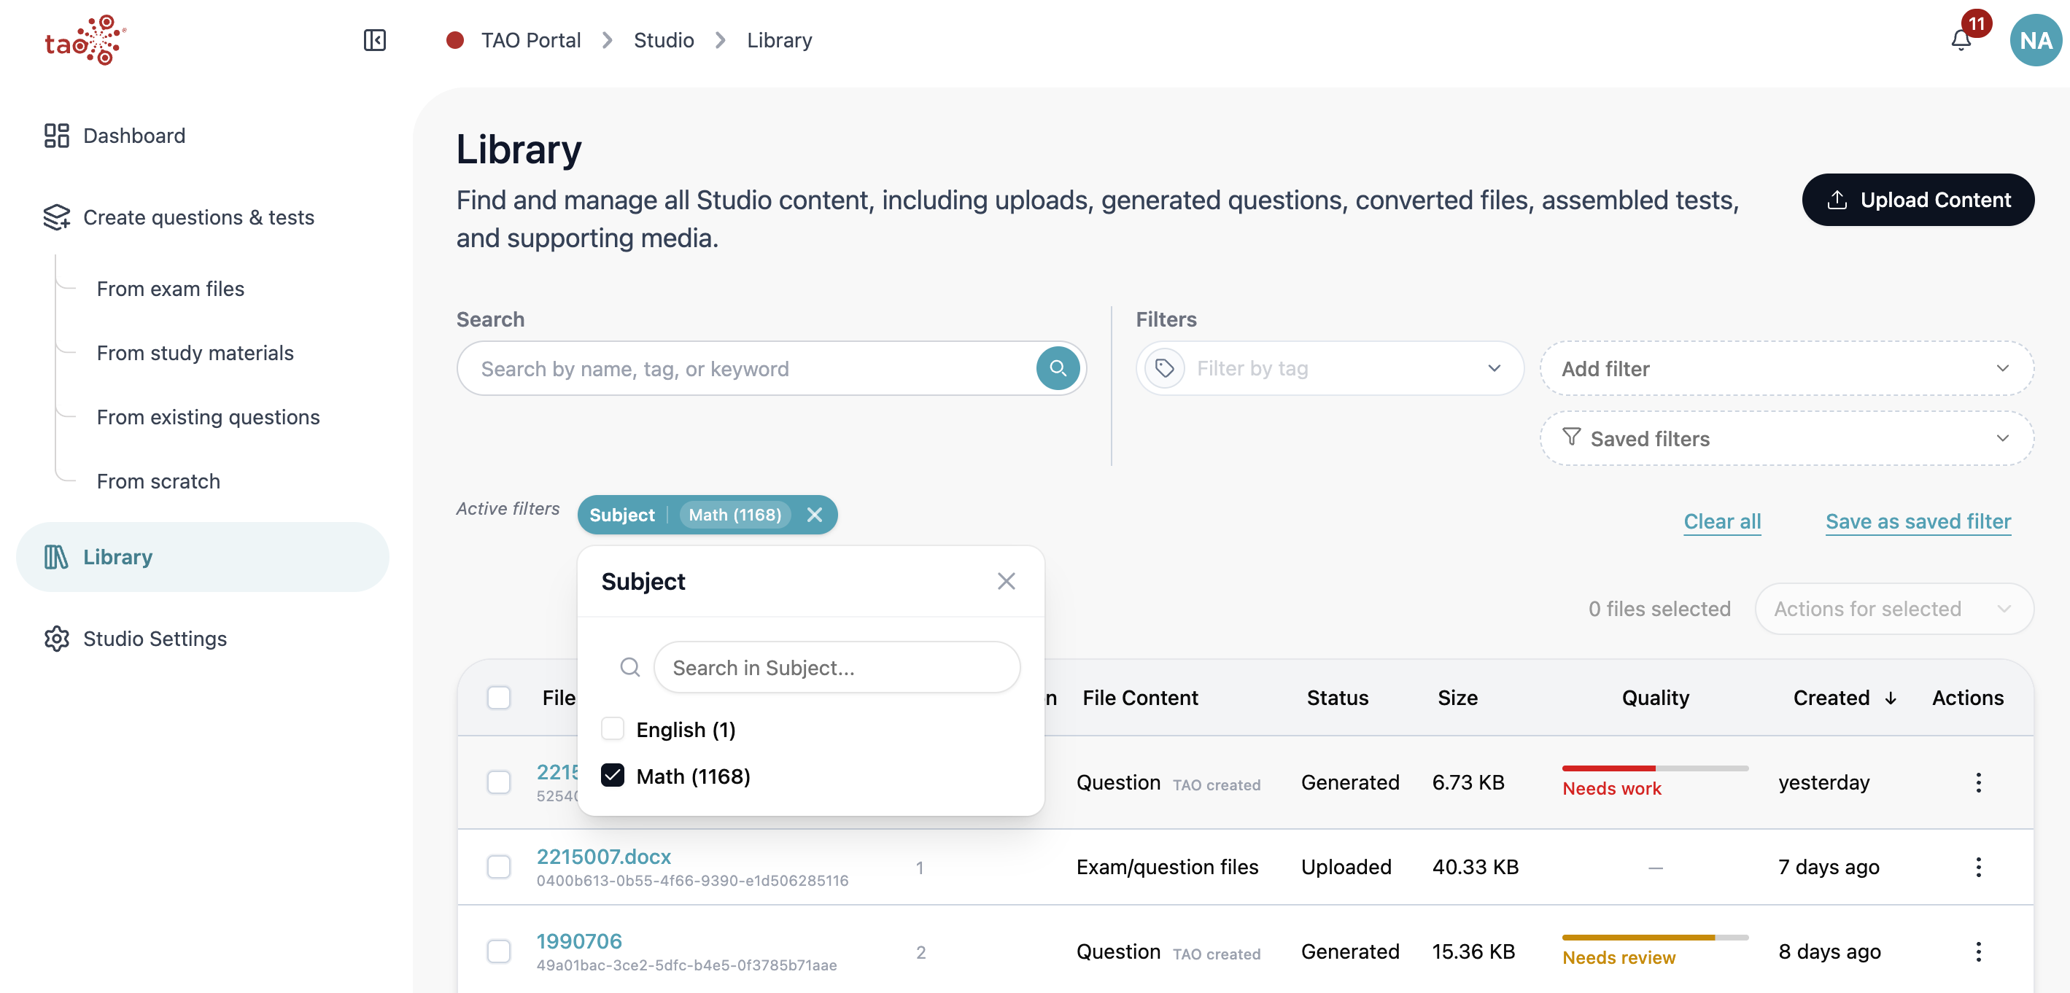This screenshot has width=2070, height=993.
Task: Click the TAO logo
Action: (x=85, y=39)
